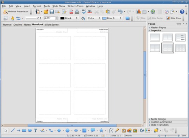Open the Tasks panel View menu

click(x=180, y=24)
